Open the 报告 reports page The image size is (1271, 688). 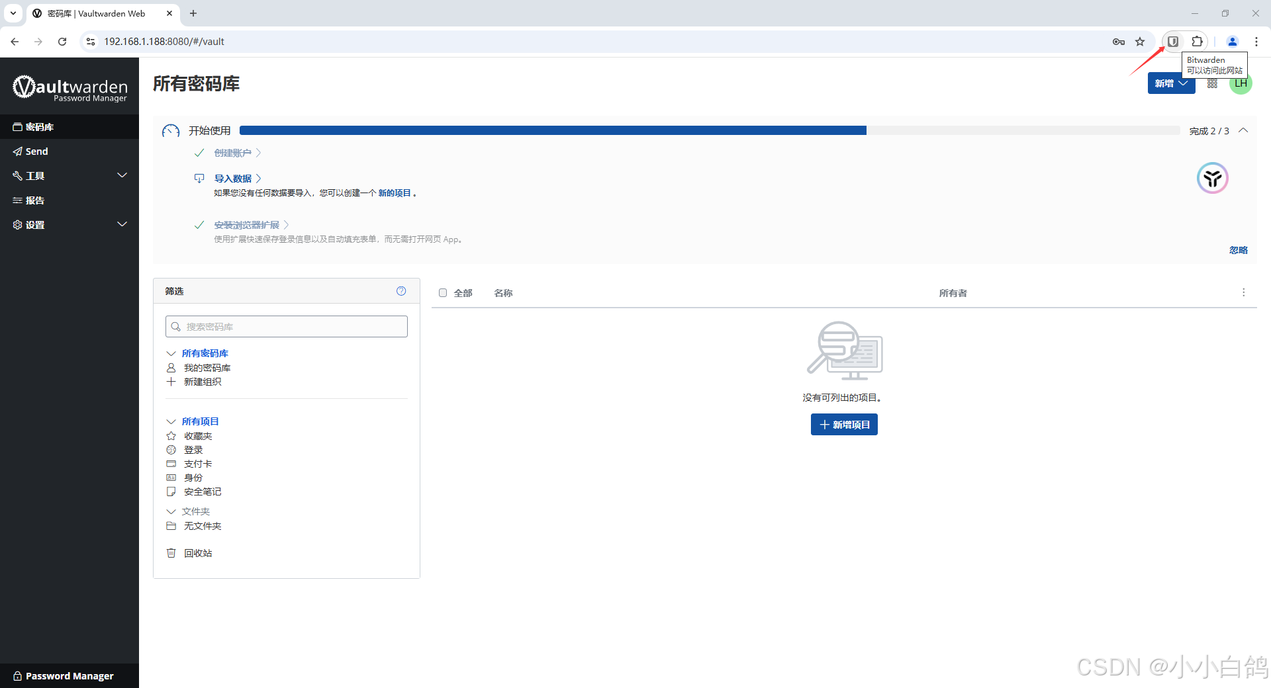(34, 200)
